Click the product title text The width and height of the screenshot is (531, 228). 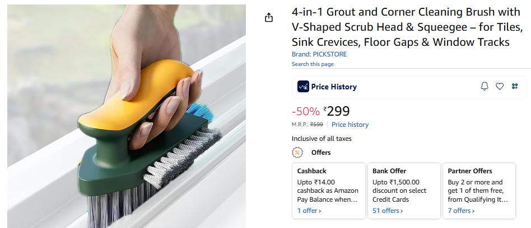407,27
